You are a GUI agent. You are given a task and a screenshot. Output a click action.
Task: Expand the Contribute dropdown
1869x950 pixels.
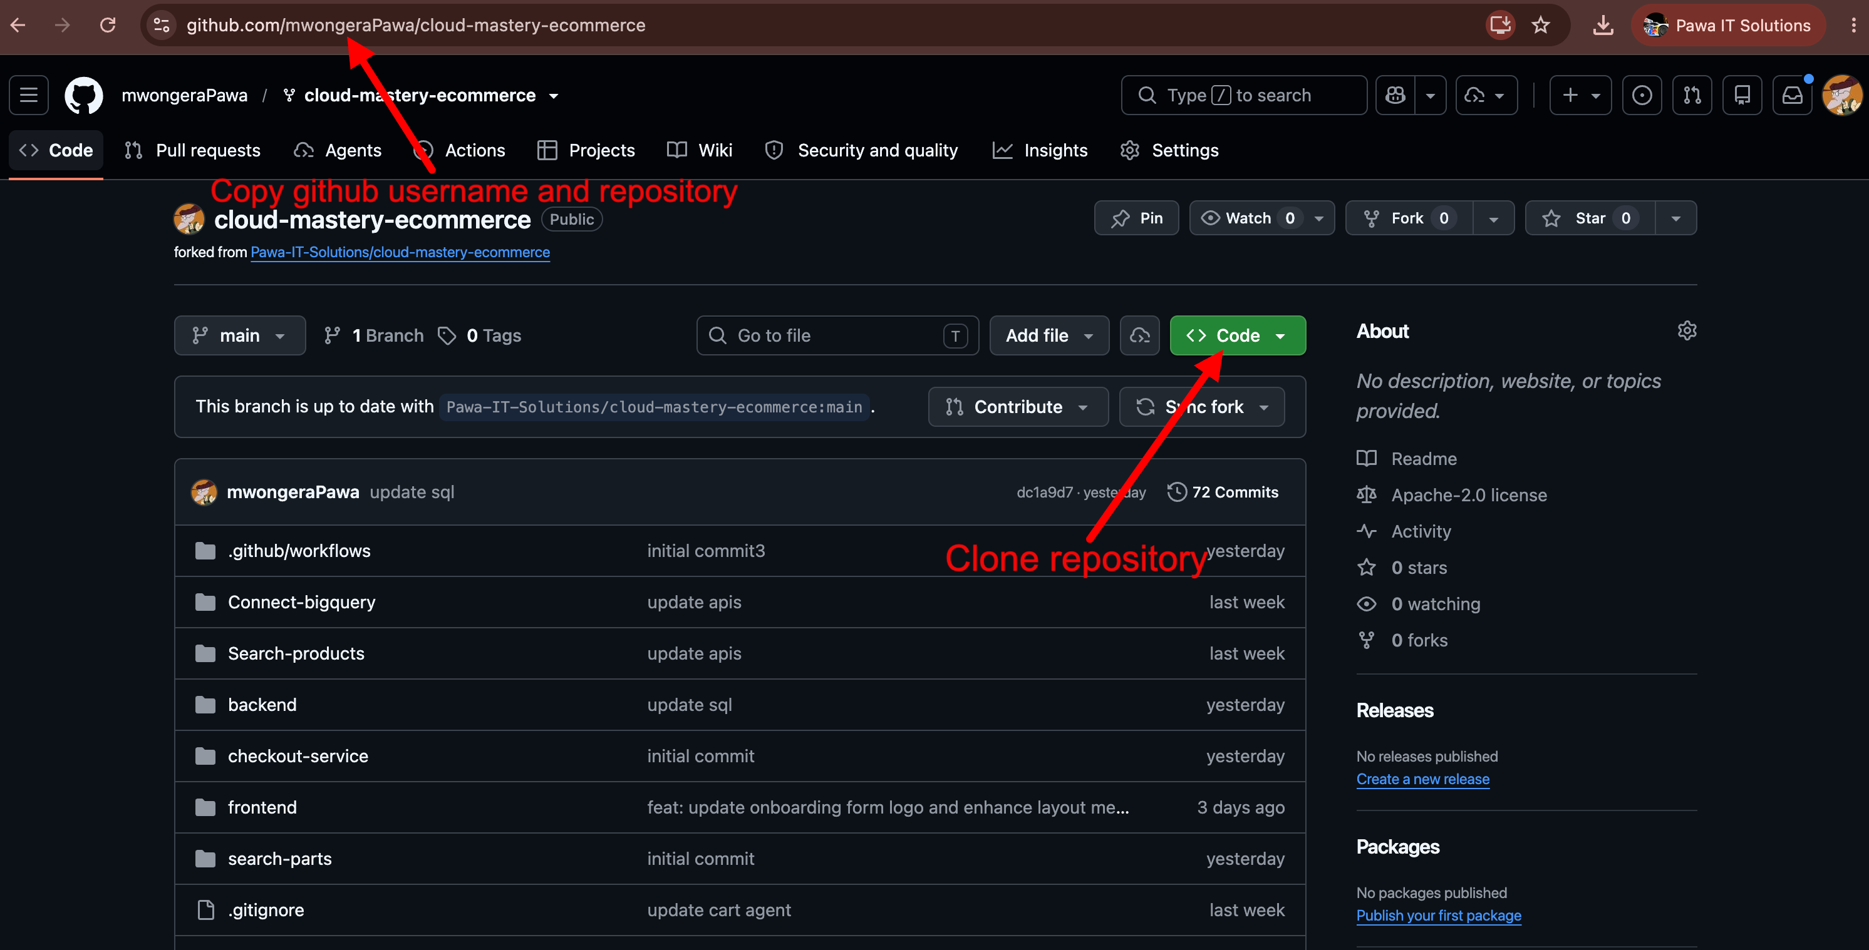tap(1017, 407)
